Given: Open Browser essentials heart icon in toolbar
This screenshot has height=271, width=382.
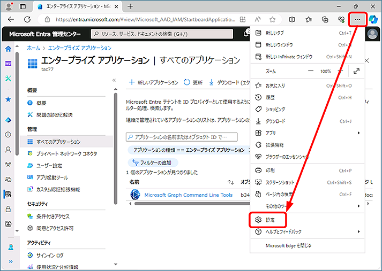Looking at the screenshot, I should pos(341,19).
